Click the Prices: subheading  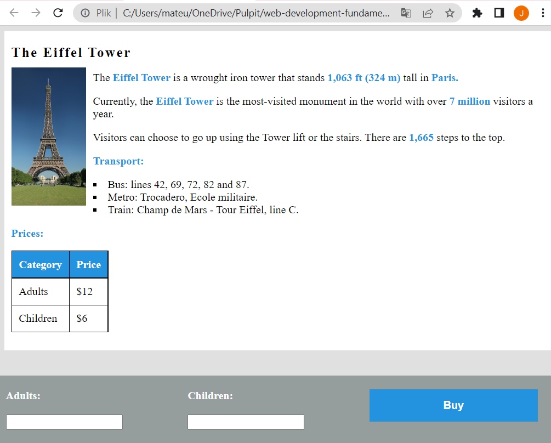point(27,234)
